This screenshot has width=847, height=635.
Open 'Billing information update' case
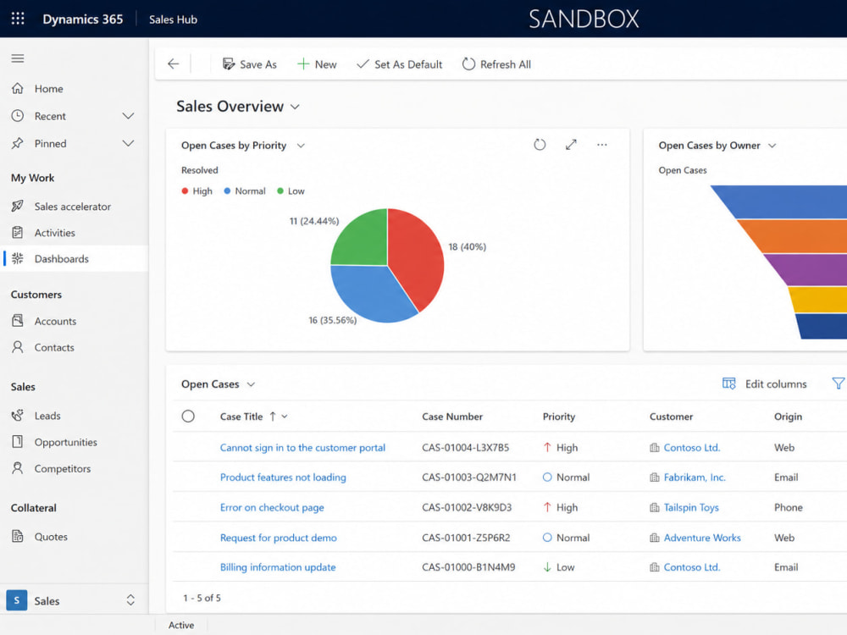[x=278, y=567]
